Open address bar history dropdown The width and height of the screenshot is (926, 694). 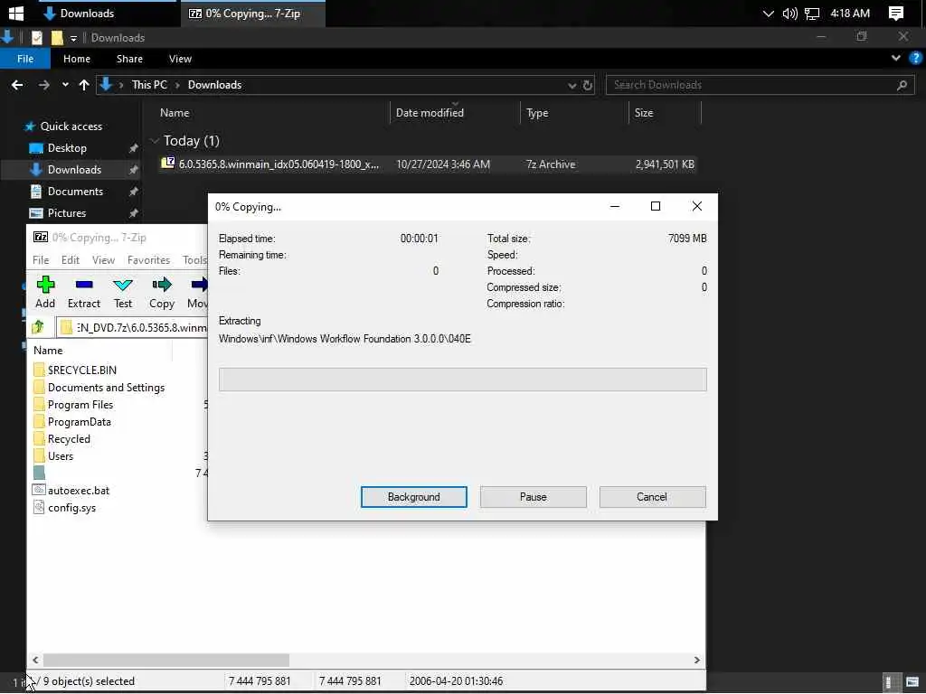(572, 86)
